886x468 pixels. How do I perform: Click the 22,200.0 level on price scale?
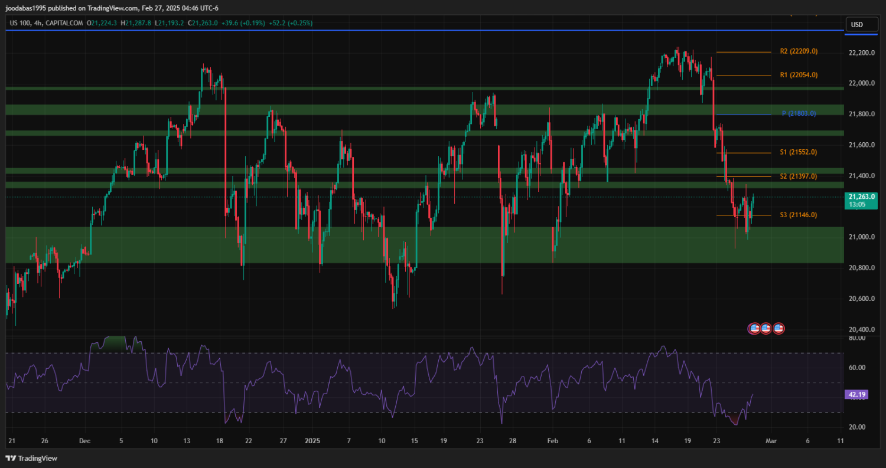[x=861, y=53]
